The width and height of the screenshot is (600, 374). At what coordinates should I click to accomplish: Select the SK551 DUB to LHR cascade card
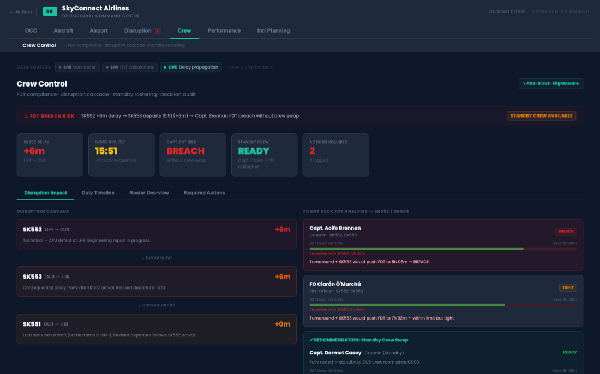click(x=157, y=329)
